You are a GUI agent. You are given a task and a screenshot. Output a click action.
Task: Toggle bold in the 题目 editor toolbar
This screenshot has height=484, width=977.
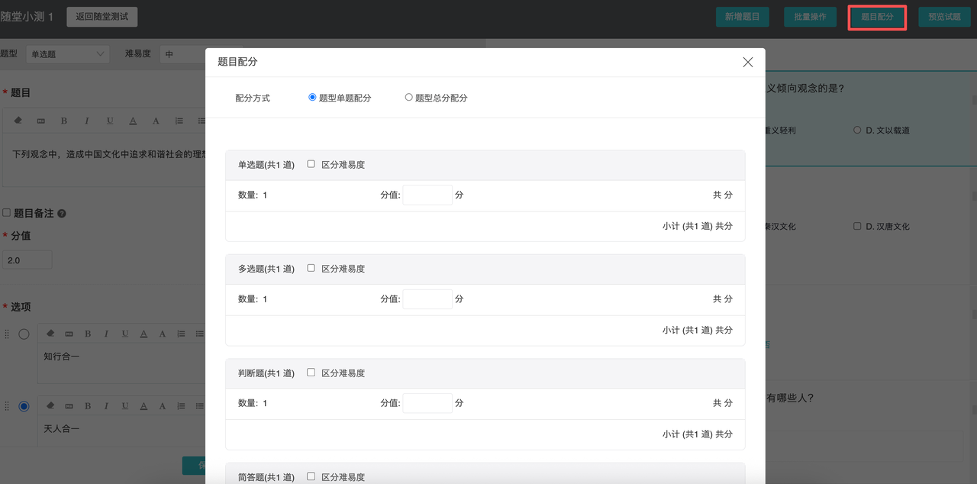64,121
